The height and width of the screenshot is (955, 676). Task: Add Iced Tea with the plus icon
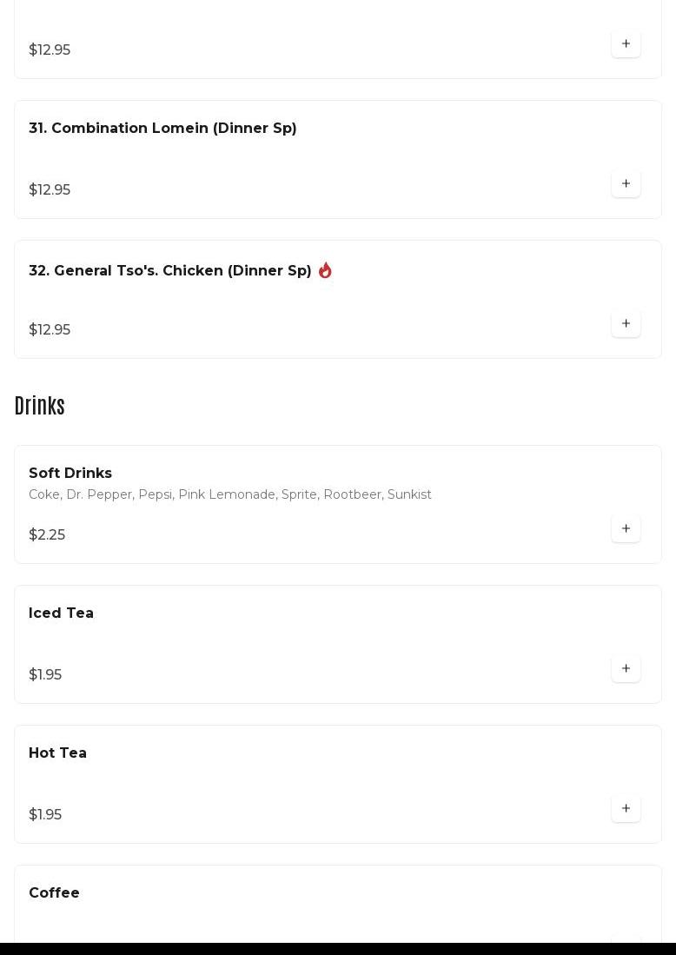[626, 668]
